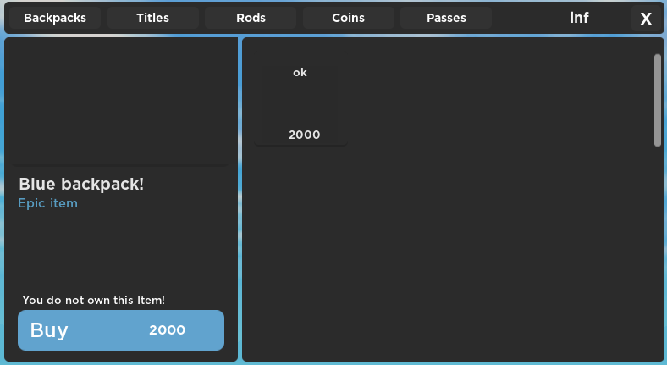Click the "You do not own this Item!" notice

point(93,300)
